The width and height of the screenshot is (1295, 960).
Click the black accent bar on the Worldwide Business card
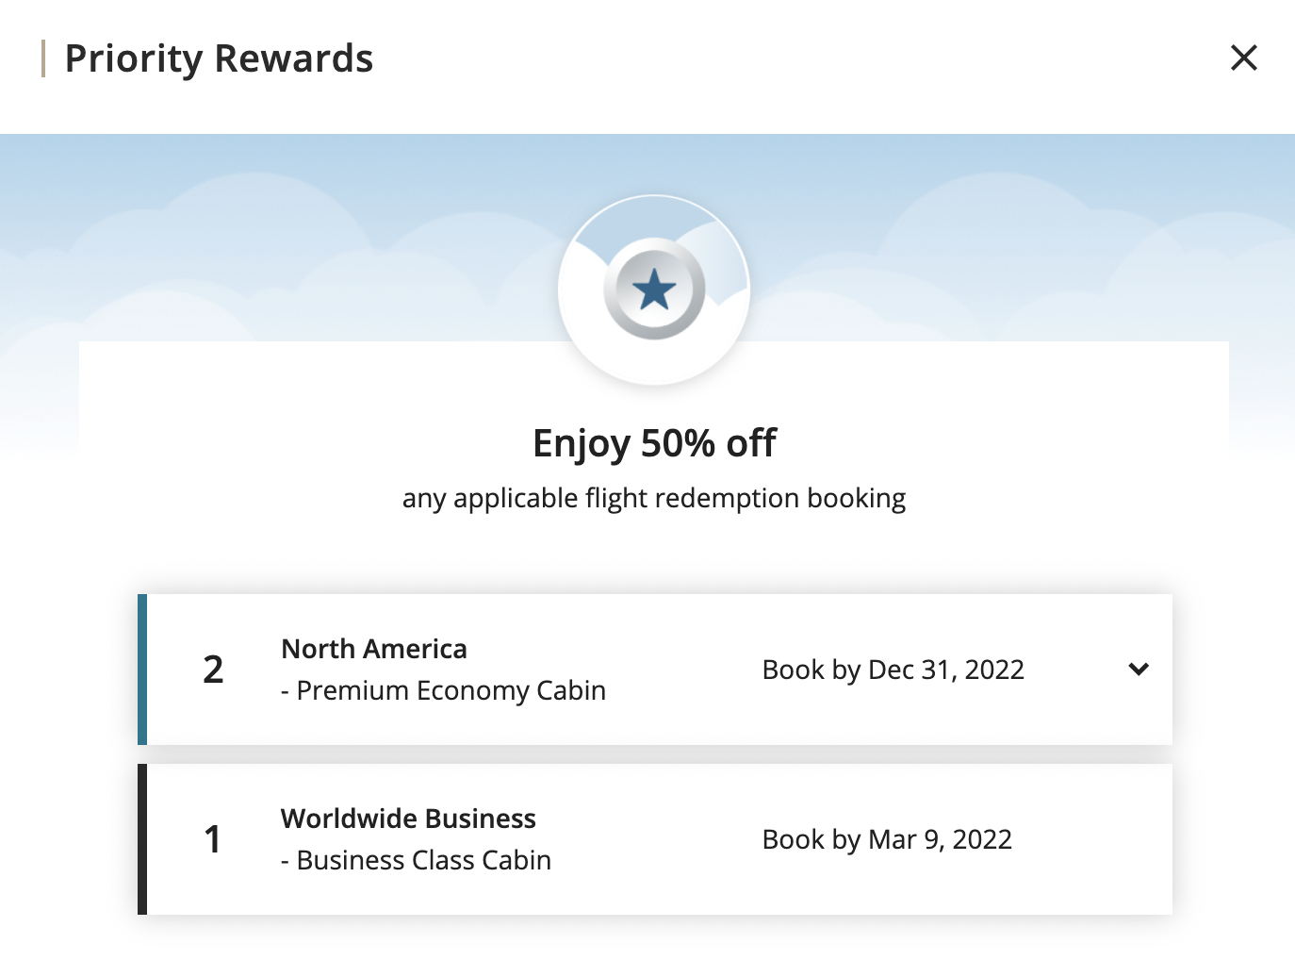click(x=143, y=839)
